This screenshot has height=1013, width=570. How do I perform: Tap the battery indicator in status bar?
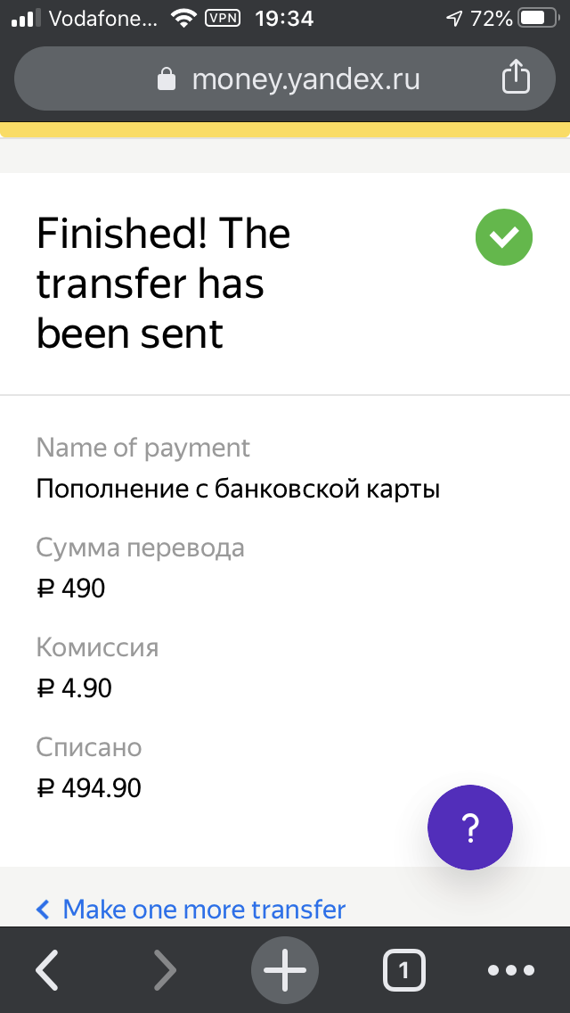[537, 18]
